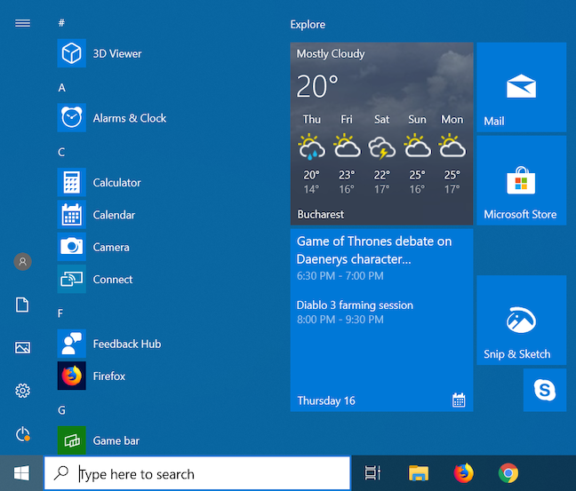Launch the Snip & Sketch tile
The width and height of the screenshot is (576, 491).
tap(521, 320)
